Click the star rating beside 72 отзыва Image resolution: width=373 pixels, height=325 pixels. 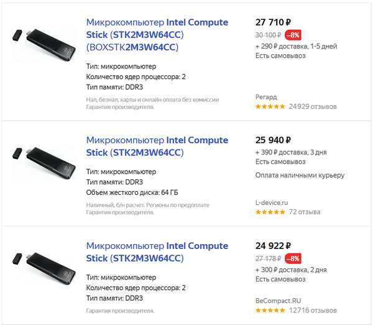[x=270, y=212]
